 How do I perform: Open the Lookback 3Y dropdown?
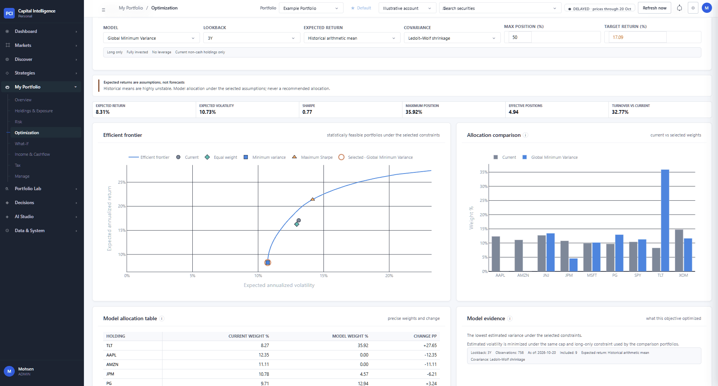point(252,38)
